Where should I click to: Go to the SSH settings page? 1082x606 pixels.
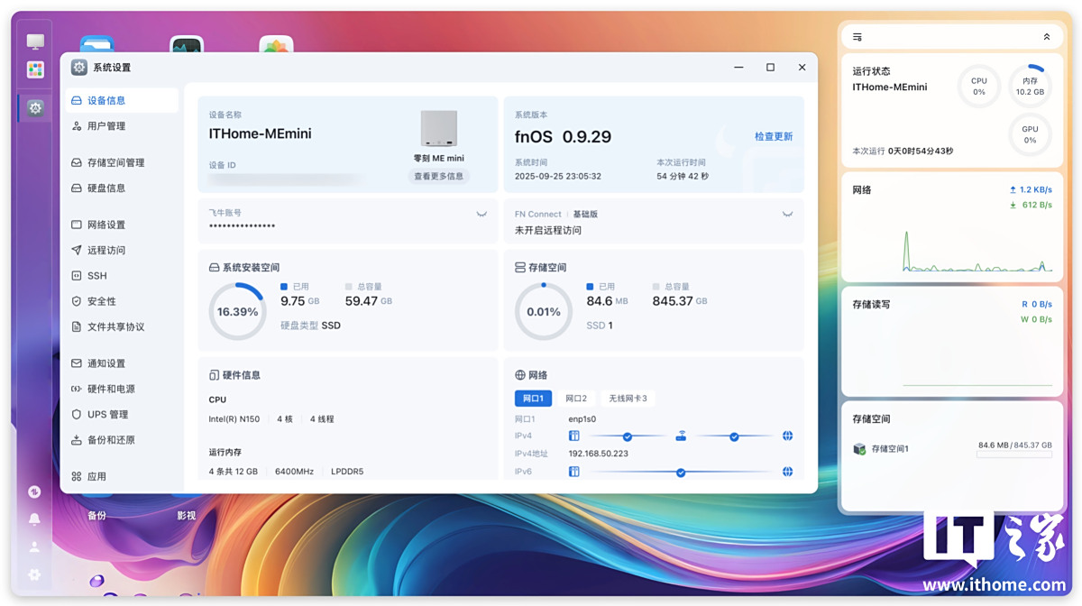click(x=96, y=276)
